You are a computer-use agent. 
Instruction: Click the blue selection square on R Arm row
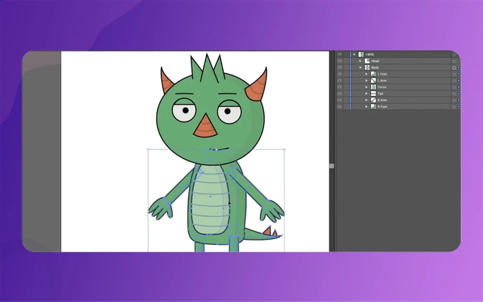[x=458, y=101]
